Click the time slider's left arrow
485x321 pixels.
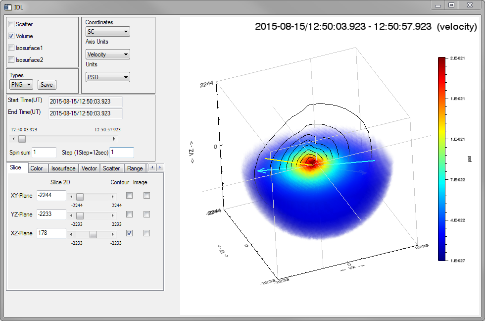click(x=14, y=139)
